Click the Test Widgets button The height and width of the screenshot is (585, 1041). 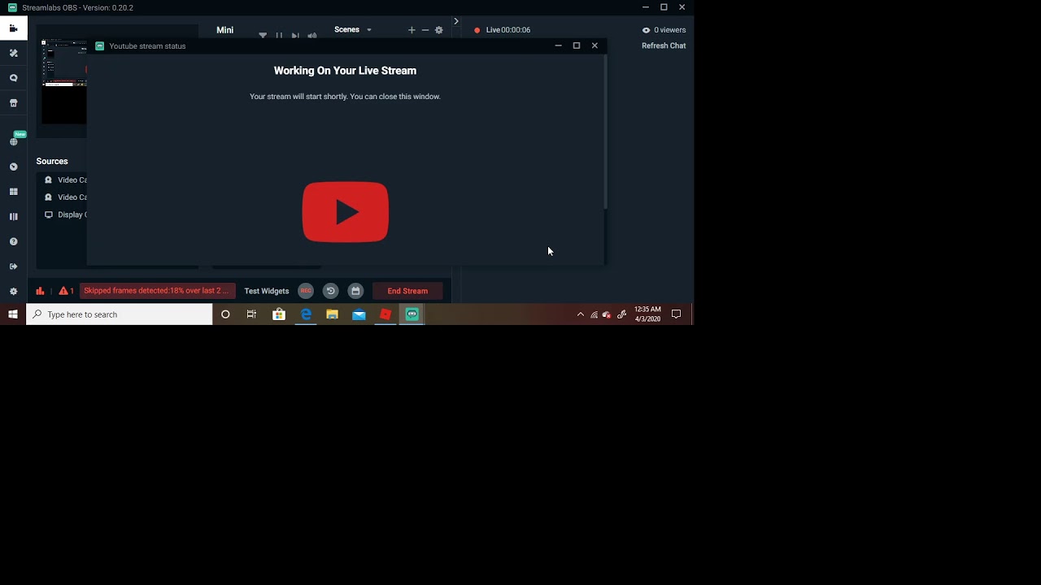pos(267,291)
